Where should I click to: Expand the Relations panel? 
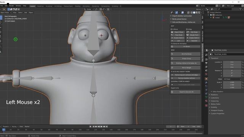tap(214, 95)
